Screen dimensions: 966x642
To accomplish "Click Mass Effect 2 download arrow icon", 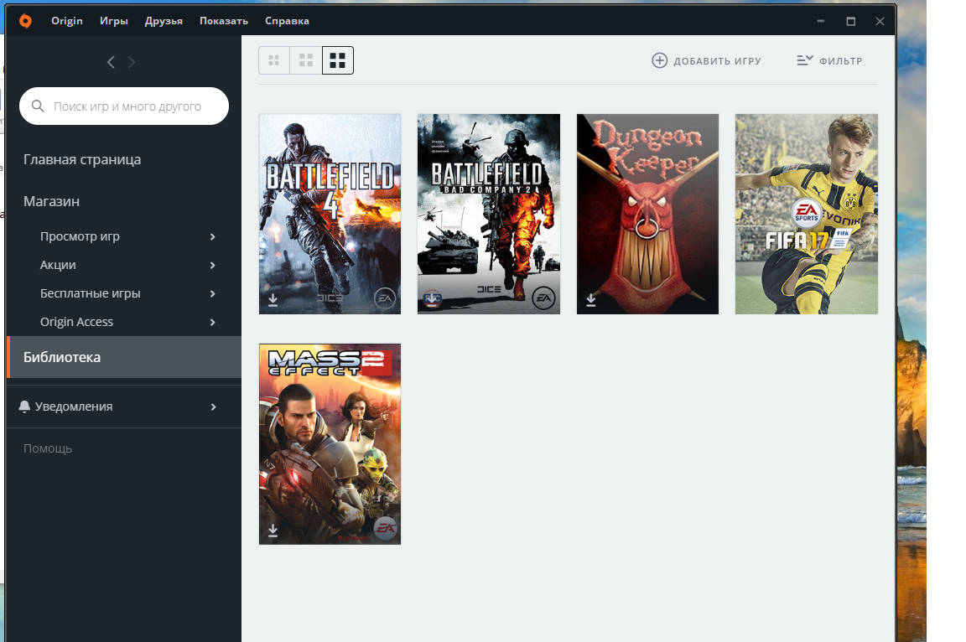I will coord(273,531).
